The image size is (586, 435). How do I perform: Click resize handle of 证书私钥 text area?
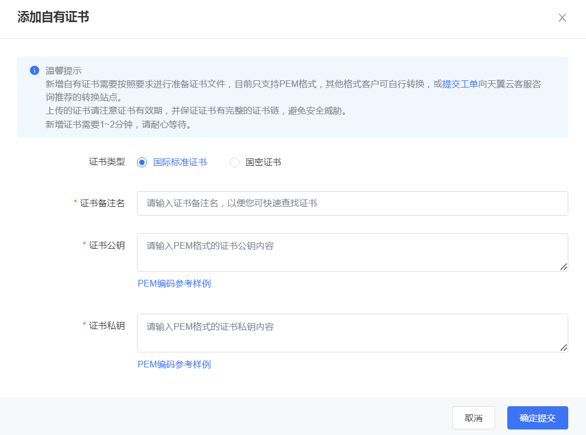pos(563,347)
